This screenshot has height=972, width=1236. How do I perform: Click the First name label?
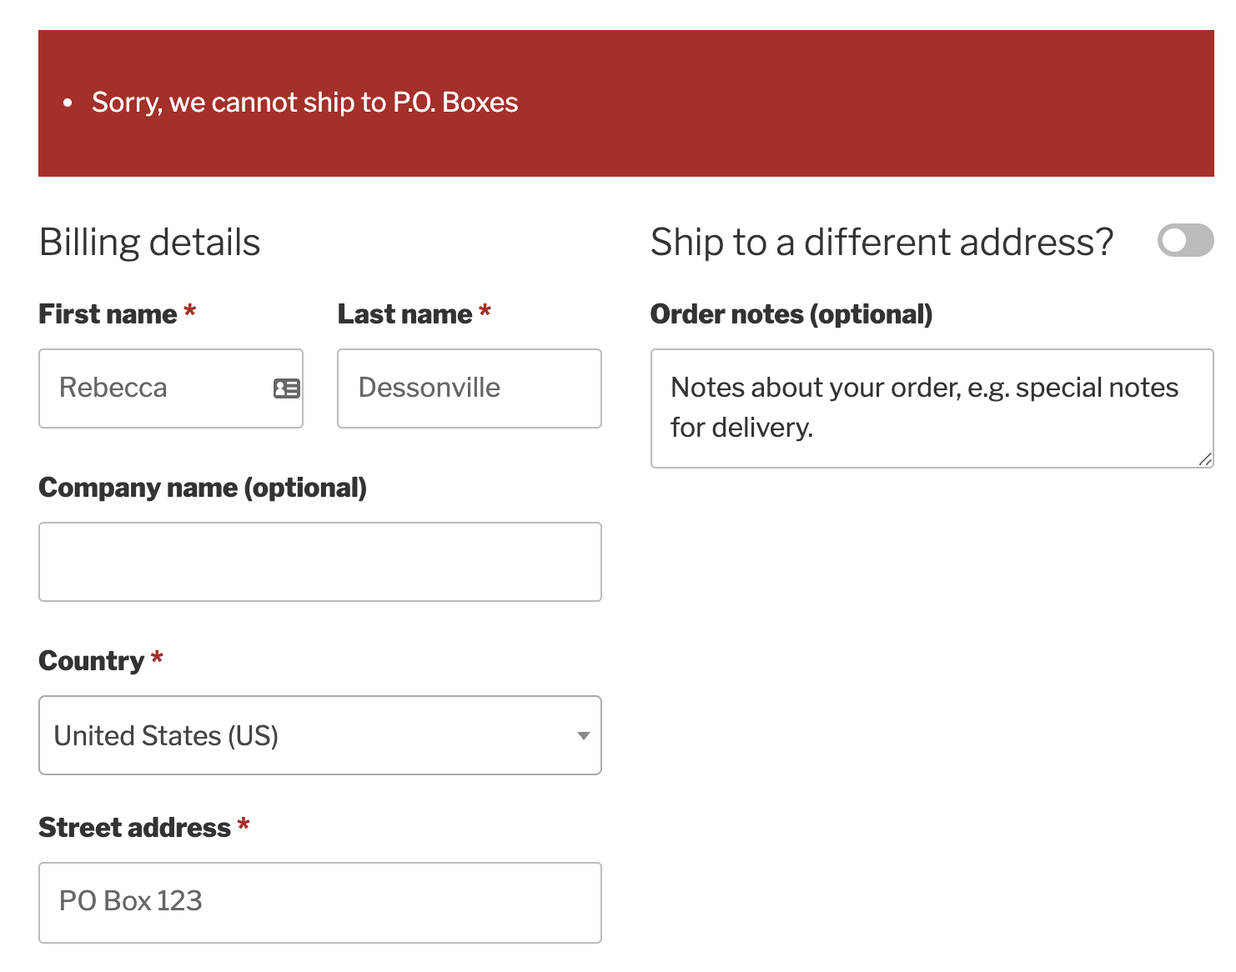(108, 314)
